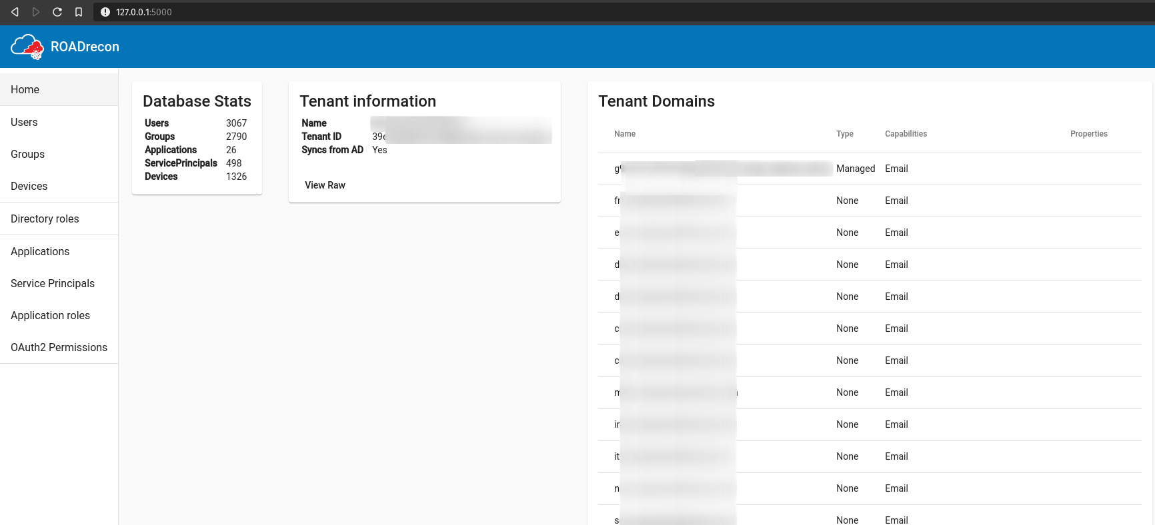
Task: Select Devices from the sidebar
Action: pyautogui.click(x=29, y=187)
